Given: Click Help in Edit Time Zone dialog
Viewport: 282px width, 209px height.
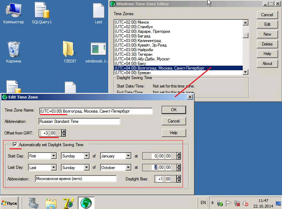Looking at the screenshot, I should [x=174, y=133].
